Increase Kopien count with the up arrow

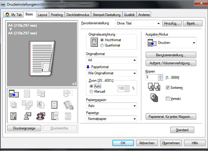click(161, 76)
